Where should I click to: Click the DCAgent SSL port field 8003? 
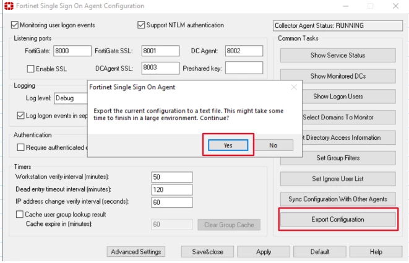[160, 68]
